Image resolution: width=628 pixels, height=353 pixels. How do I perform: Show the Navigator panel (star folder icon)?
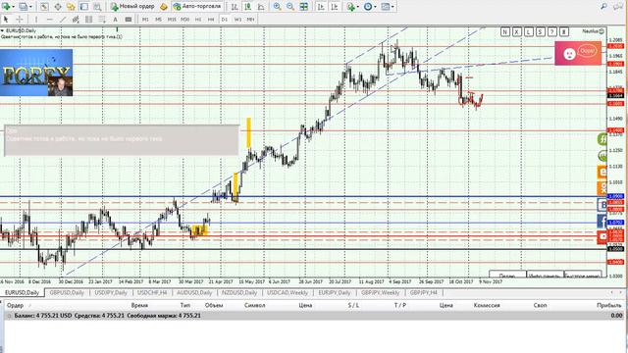[71, 7]
